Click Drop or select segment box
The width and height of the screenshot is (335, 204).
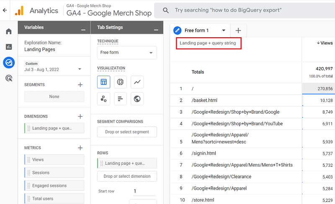pyautogui.click(x=127, y=132)
